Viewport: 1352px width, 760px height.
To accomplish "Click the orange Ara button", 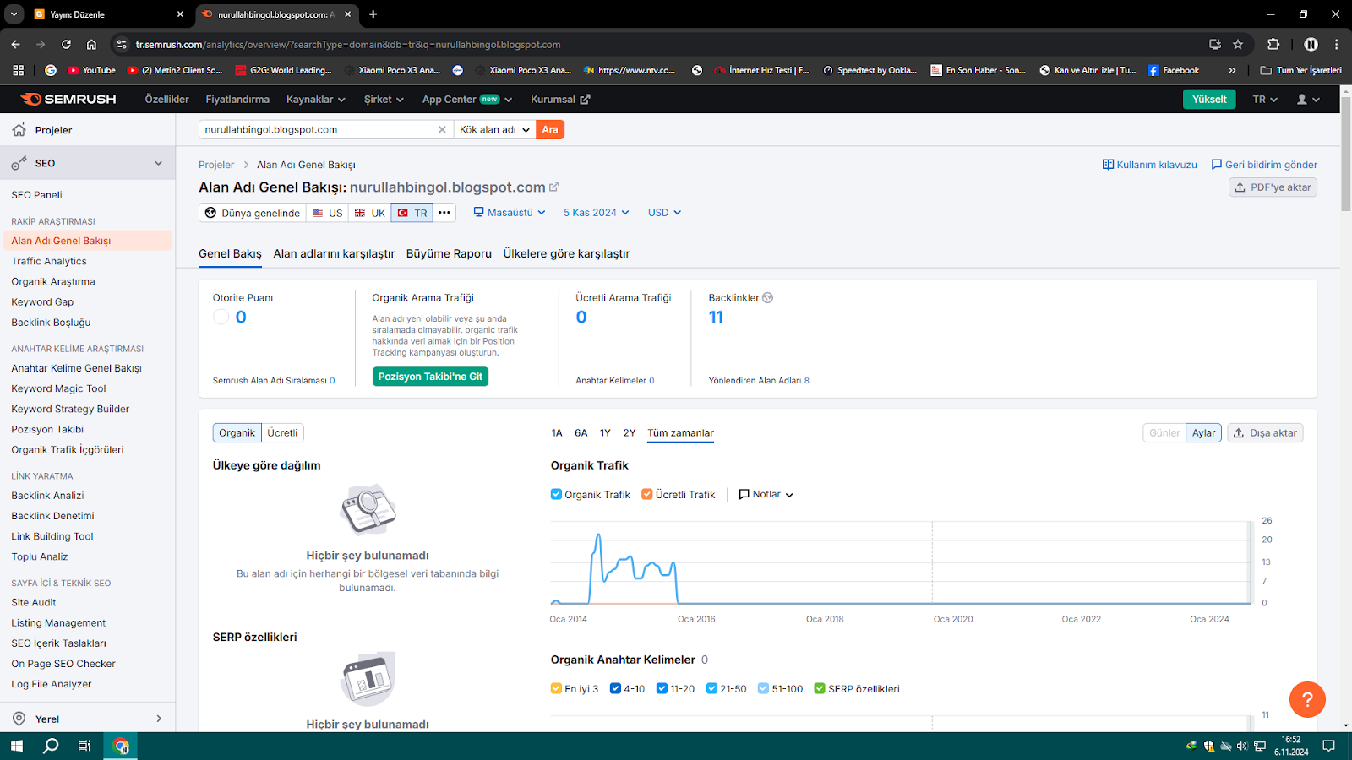I will pyautogui.click(x=550, y=129).
